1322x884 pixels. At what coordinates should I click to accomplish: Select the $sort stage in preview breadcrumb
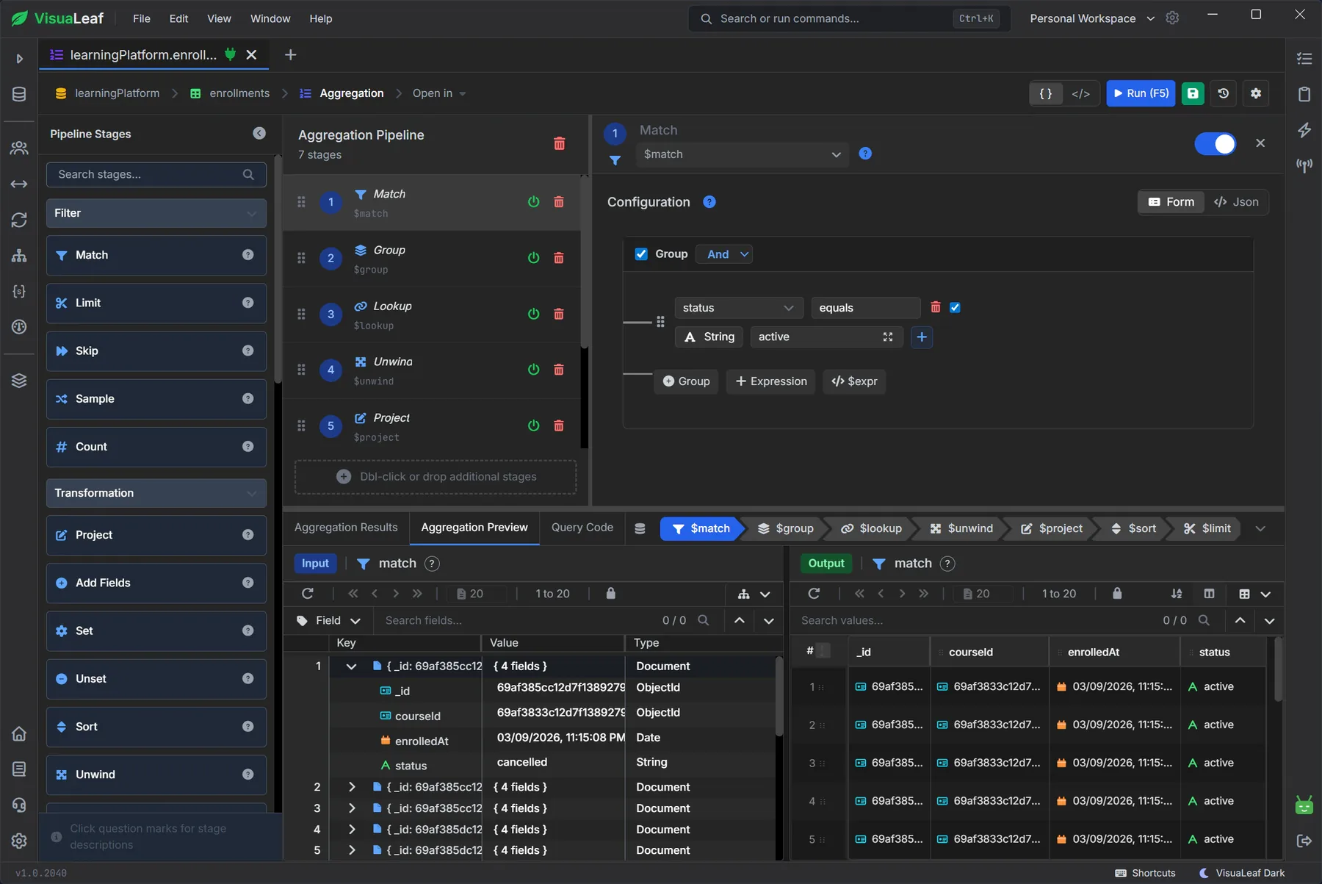click(1134, 528)
